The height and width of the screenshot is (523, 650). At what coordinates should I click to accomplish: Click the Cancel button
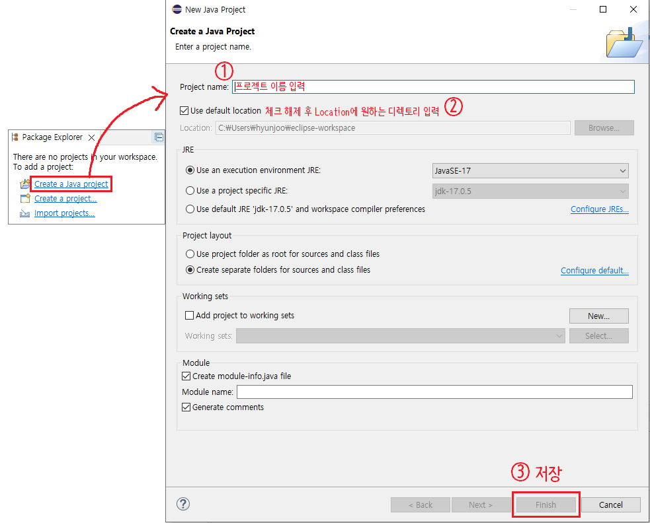pyautogui.click(x=610, y=505)
